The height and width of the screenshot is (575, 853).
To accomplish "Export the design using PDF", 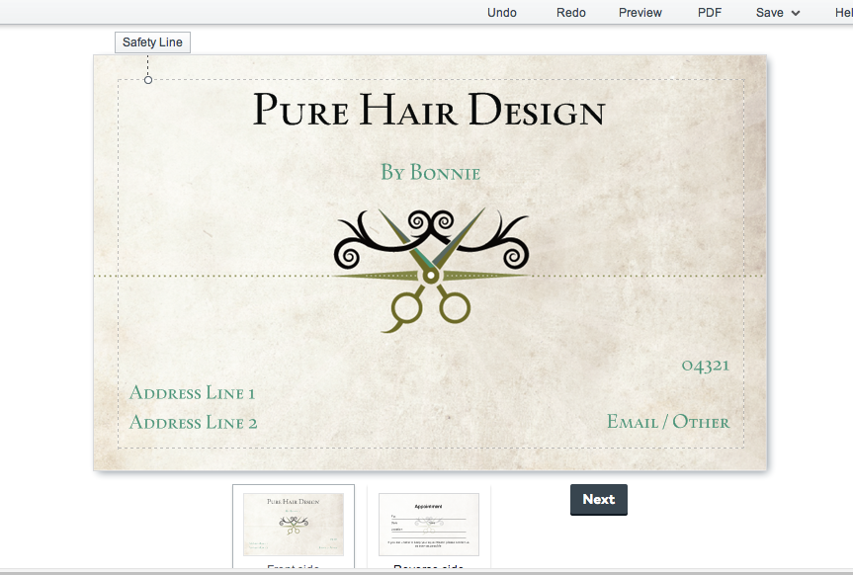I will click(710, 13).
